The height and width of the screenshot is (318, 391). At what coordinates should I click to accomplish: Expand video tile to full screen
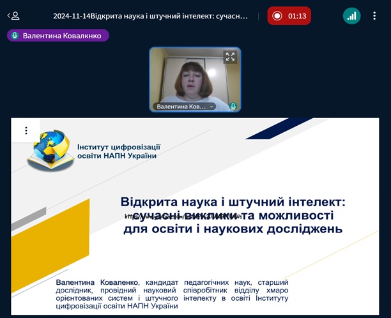point(230,57)
